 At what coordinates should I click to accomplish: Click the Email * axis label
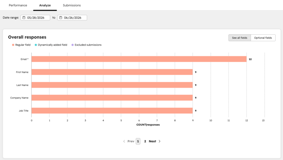24,59
